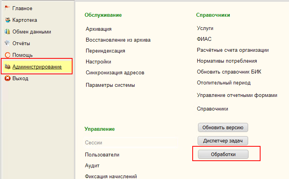Screen dimensions: 289x179
Task: Click the greyed Сессии item
Action: point(94,142)
